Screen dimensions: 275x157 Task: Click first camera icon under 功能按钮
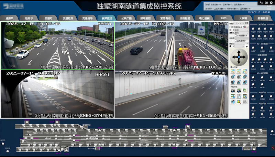(233, 91)
